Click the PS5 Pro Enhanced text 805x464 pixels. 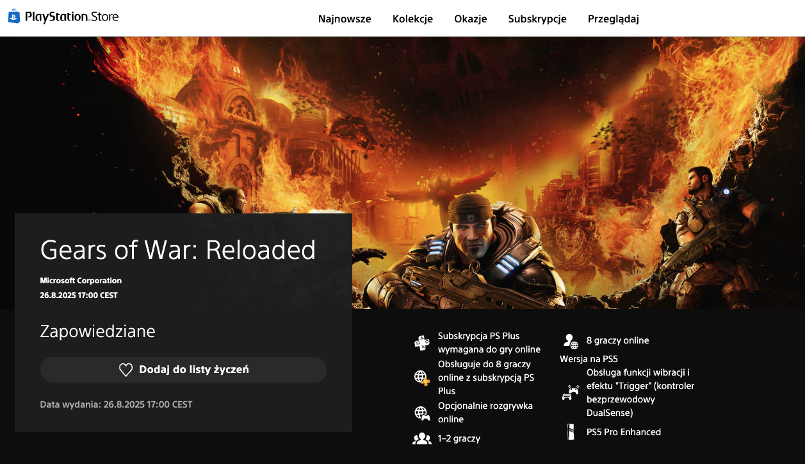point(624,432)
